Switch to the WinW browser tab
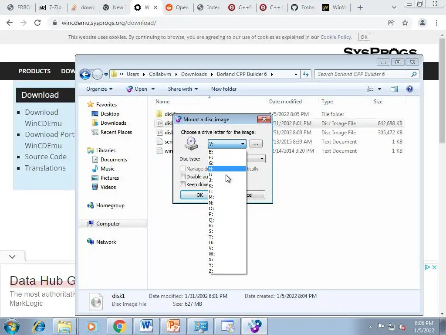The image size is (446, 335). pos(334,7)
